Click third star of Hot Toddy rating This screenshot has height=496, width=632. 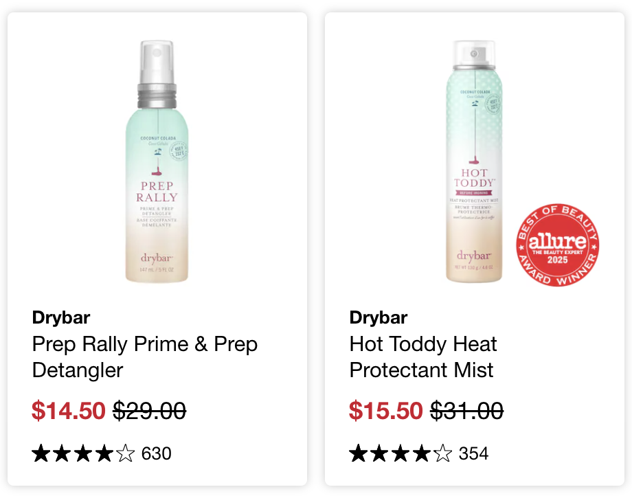point(401,453)
